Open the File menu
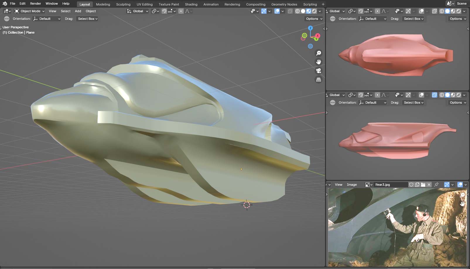This screenshot has width=470, height=269. click(x=13, y=4)
